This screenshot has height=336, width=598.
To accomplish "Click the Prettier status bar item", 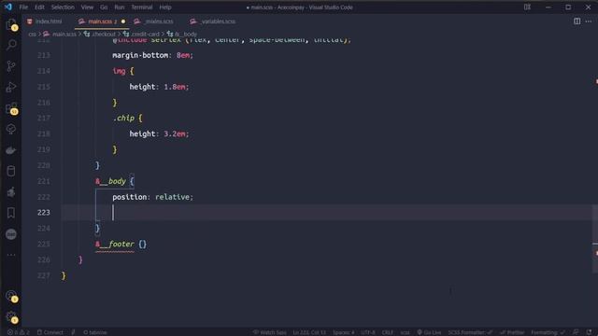I will click(x=512, y=332).
